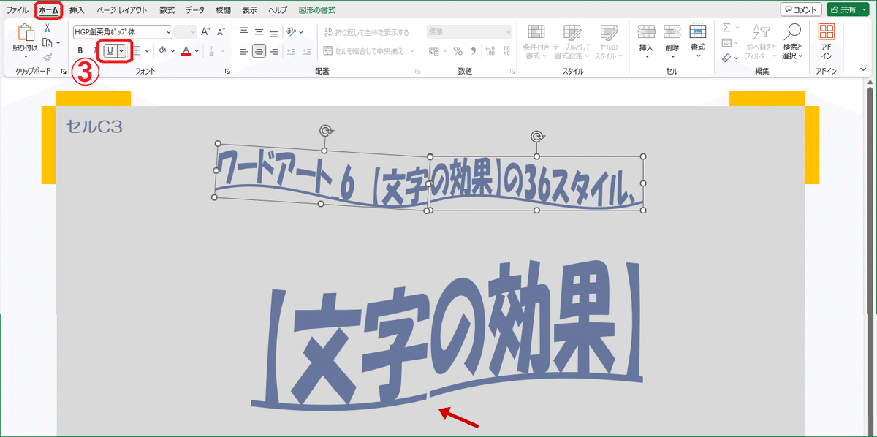Open Insert cells (挿入) in cell group
The width and height of the screenshot is (877, 437).
point(646,40)
